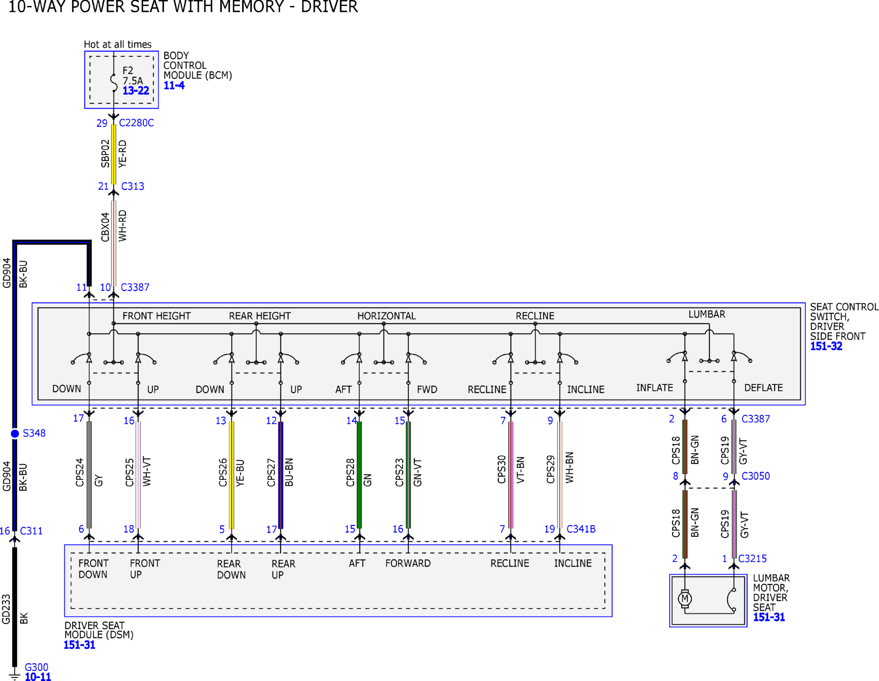Click the 10-11 ground reference link
This screenshot has width=879, height=681.
(x=38, y=676)
